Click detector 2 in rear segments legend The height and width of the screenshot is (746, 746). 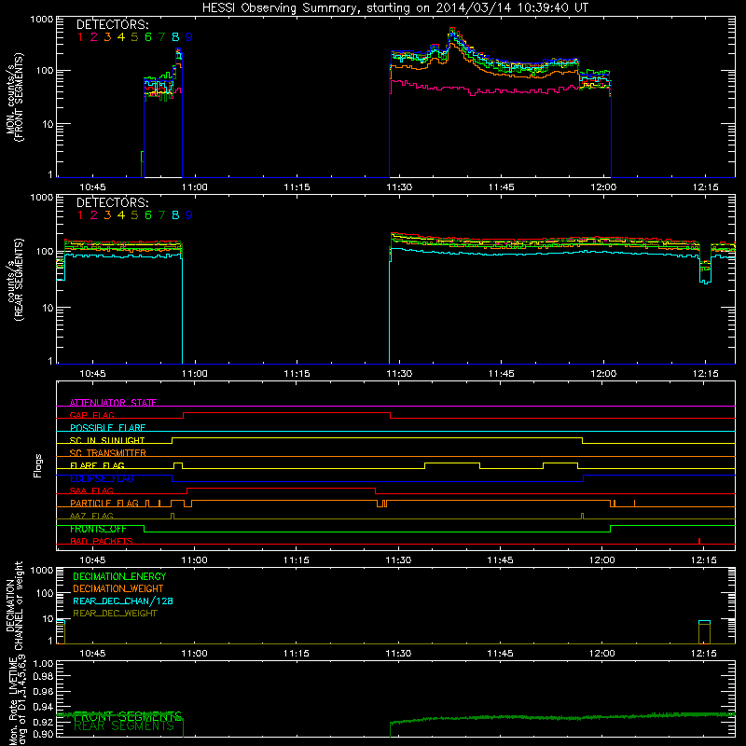coord(94,215)
